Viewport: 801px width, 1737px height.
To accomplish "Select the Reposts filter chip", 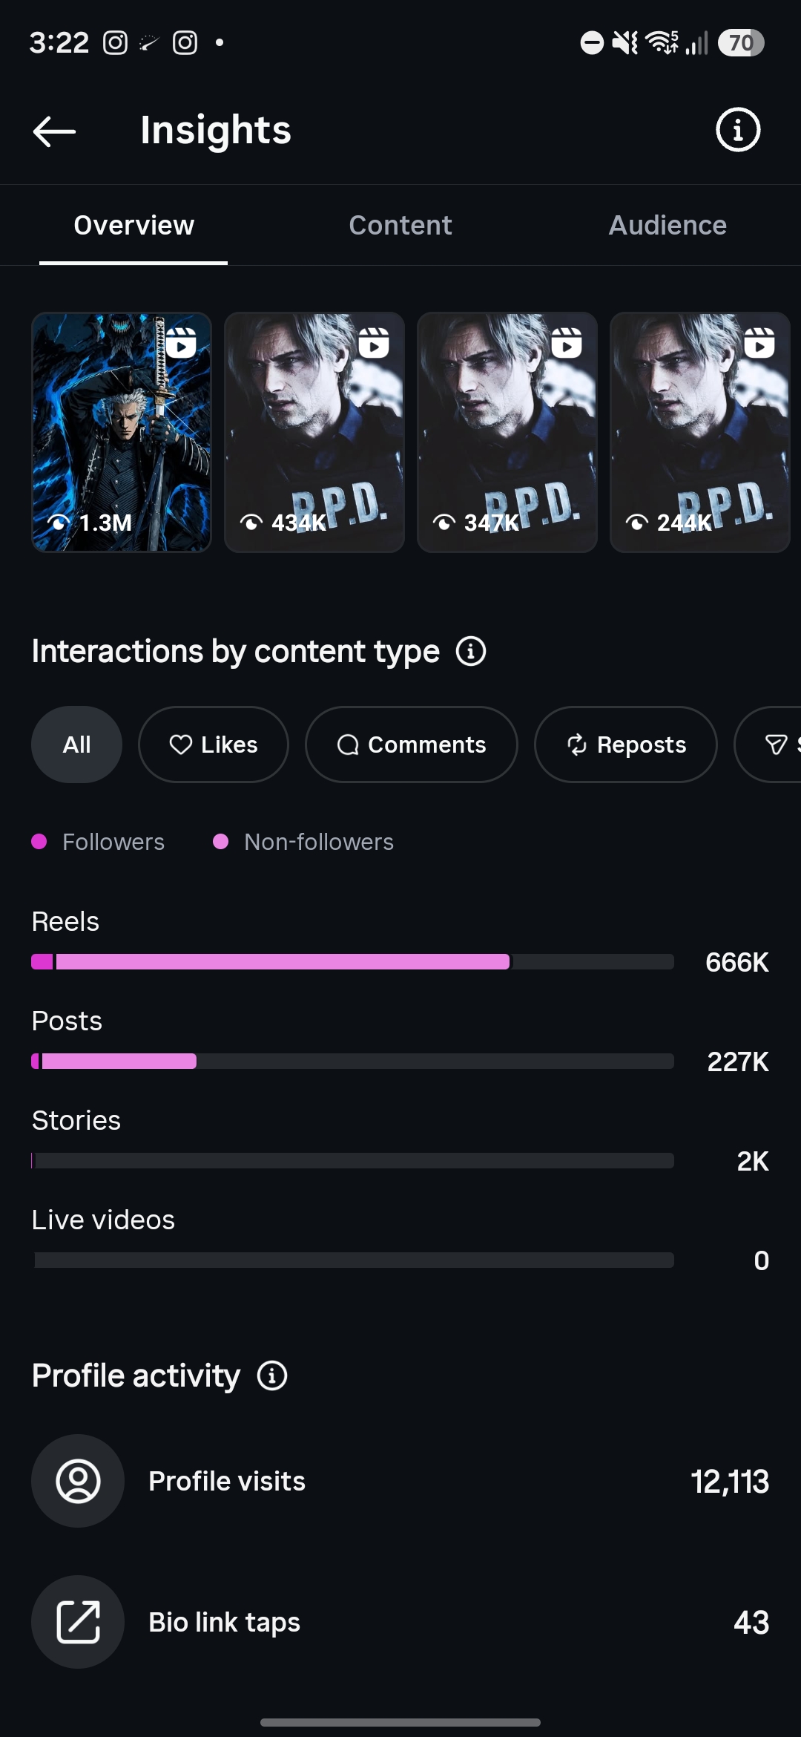I will [626, 745].
